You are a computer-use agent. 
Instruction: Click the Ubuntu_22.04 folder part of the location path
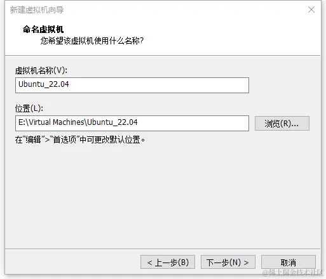click(x=112, y=122)
